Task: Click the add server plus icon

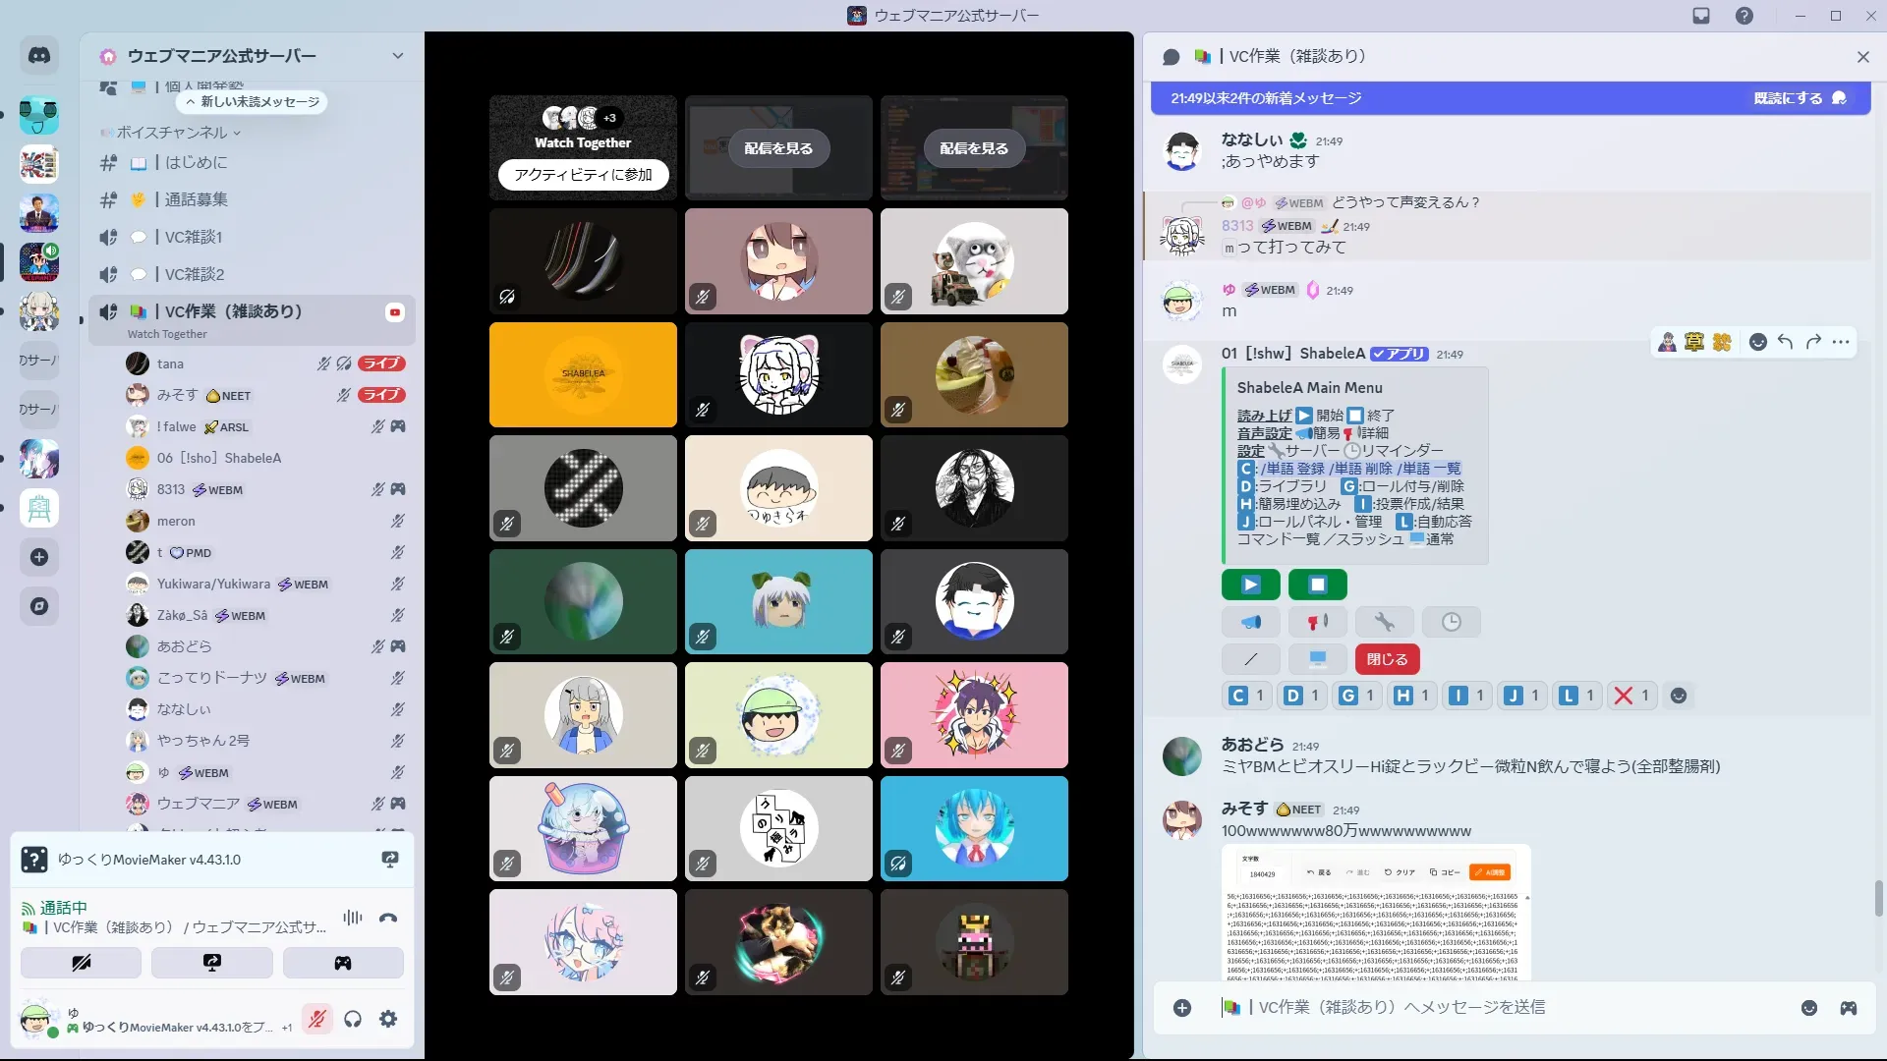Action: point(39,557)
